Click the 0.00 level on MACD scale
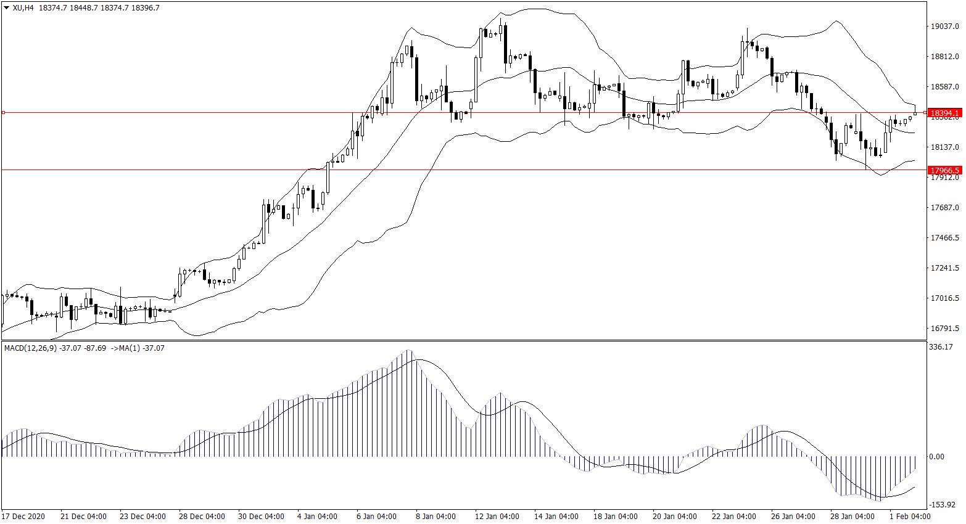The width and height of the screenshot is (966, 524). coord(936,457)
